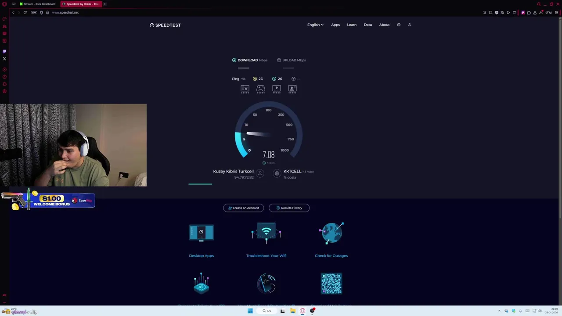Open the Data menu item
Image resolution: width=562 pixels, height=316 pixels.
click(368, 25)
